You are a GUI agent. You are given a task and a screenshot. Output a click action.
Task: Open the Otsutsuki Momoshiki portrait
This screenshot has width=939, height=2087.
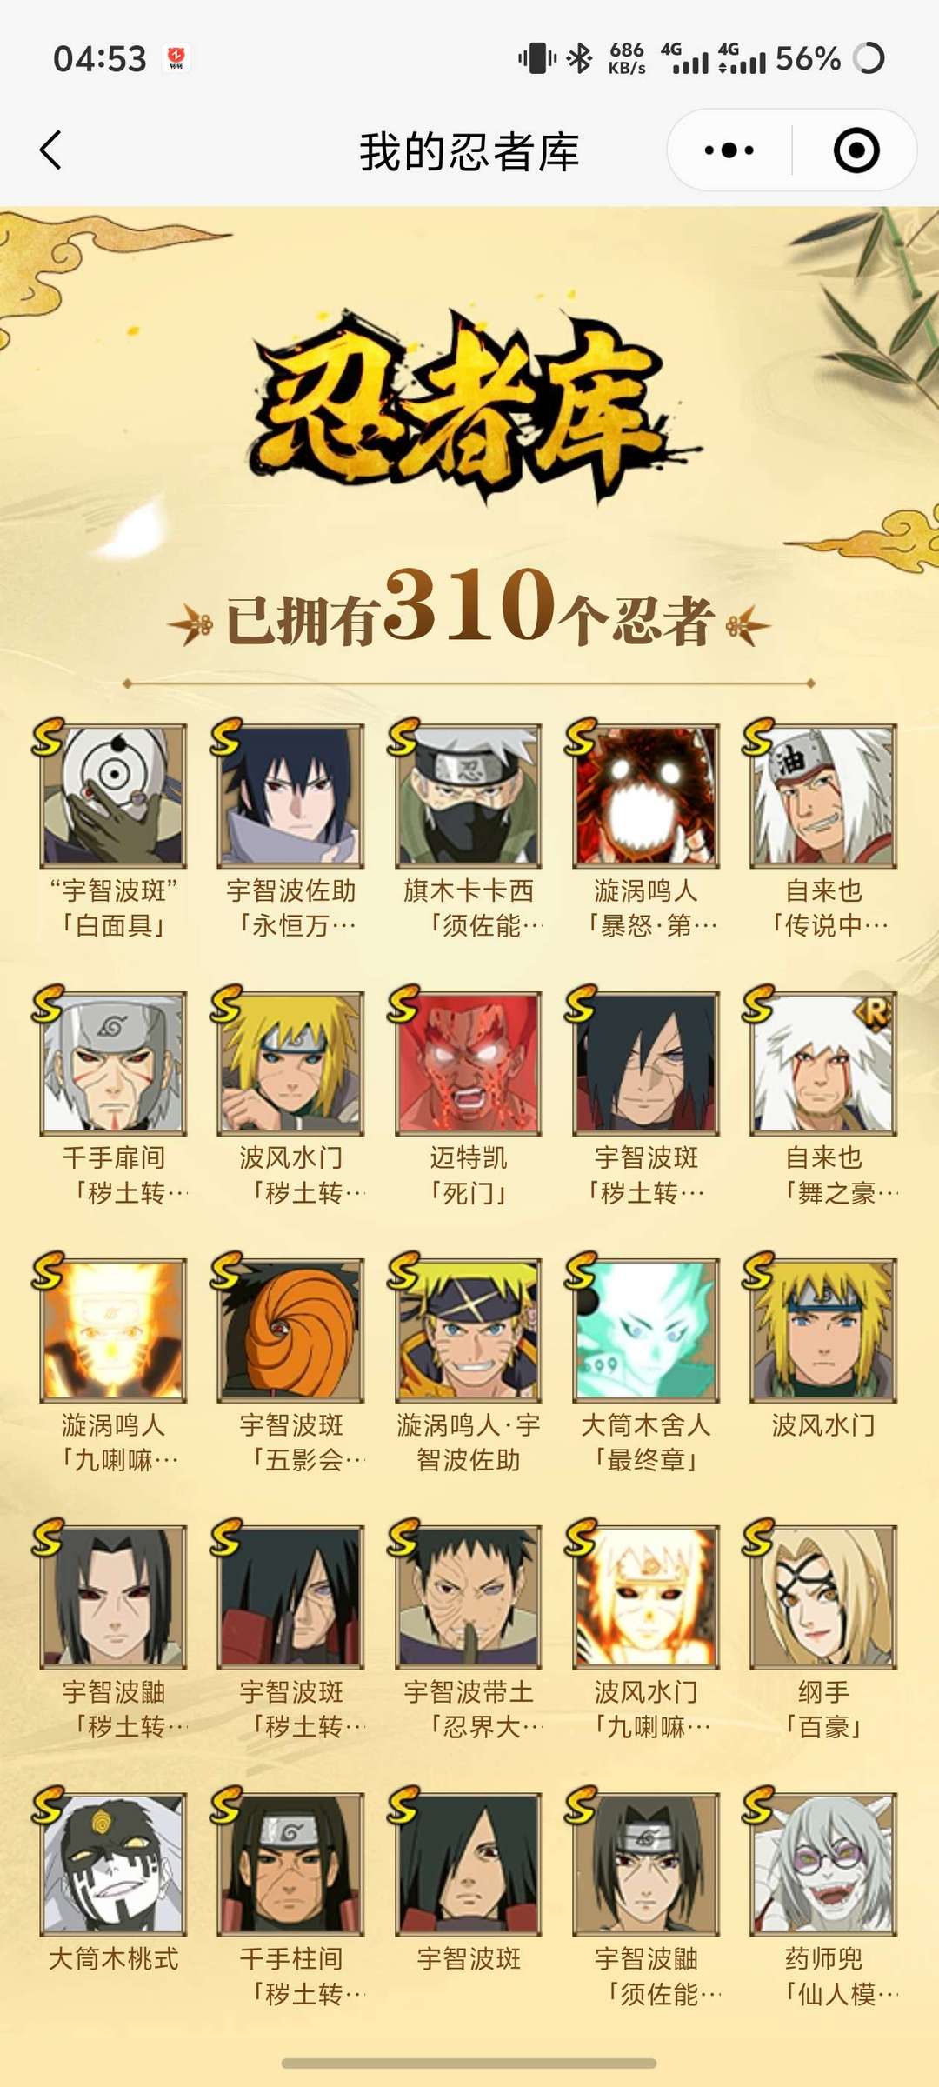[x=114, y=1864]
